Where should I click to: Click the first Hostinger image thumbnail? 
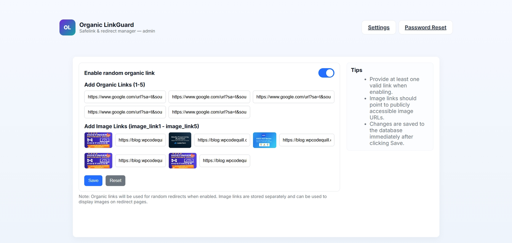(98, 140)
